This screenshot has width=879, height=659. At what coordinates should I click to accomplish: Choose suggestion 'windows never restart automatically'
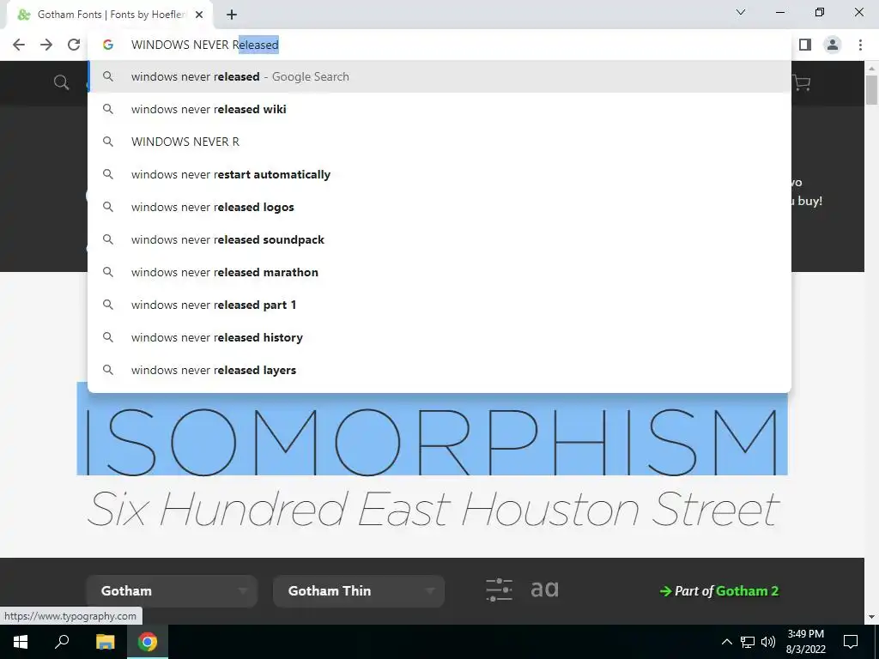(439, 174)
